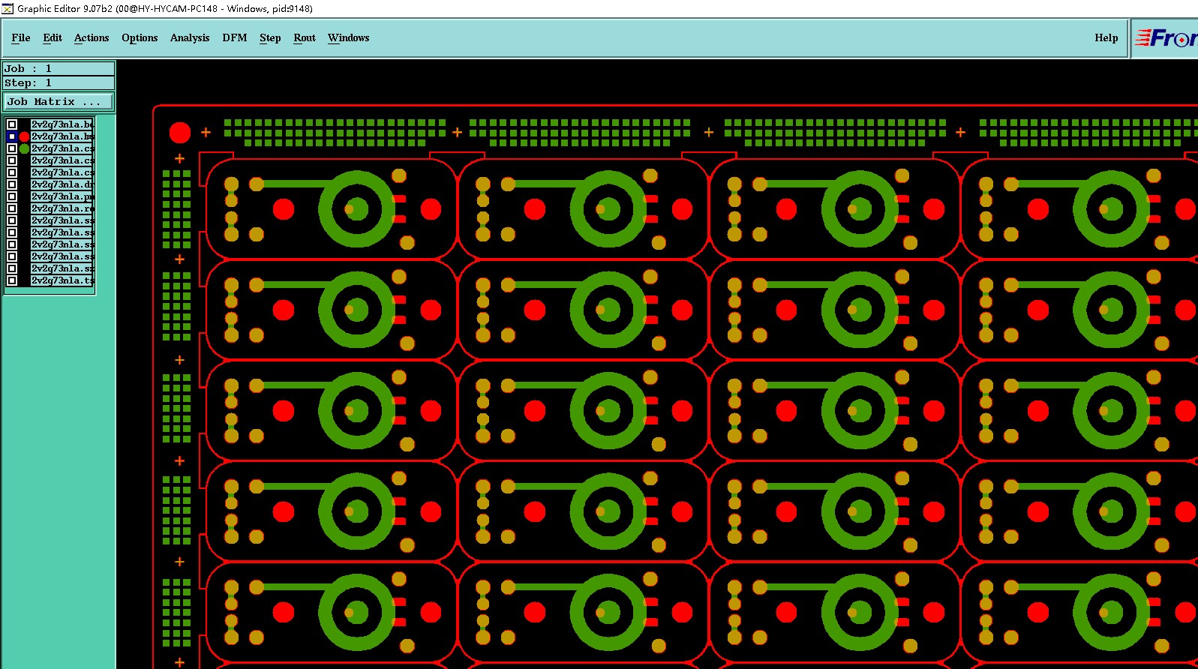Open the Edit menu
Screen dimensions: 1198x669
coord(53,37)
